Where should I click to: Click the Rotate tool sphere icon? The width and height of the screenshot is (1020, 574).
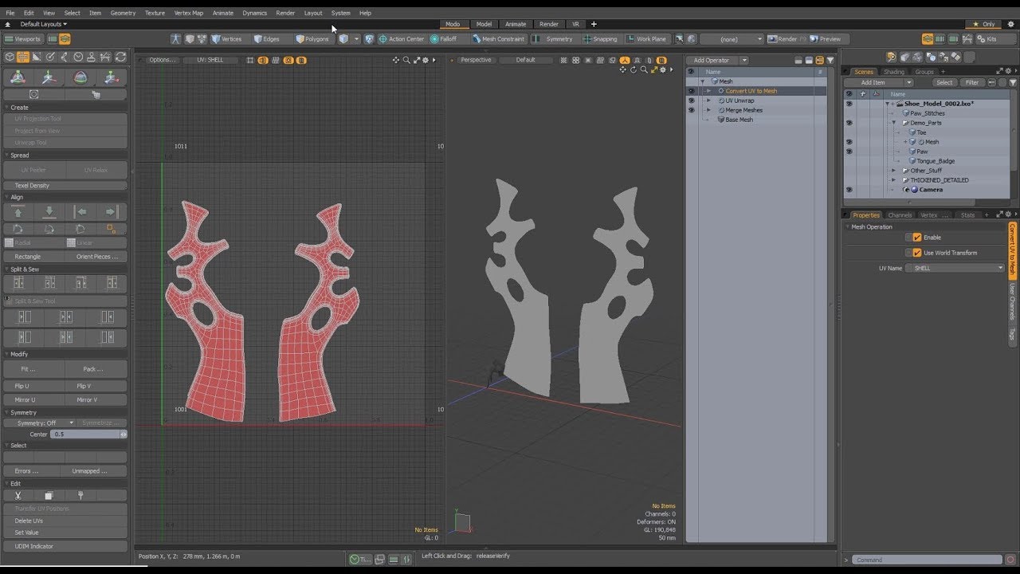(x=80, y=77)
